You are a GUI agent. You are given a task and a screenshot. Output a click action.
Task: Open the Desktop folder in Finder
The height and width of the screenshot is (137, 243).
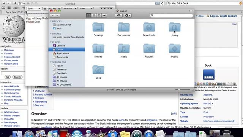pos(98,27)
